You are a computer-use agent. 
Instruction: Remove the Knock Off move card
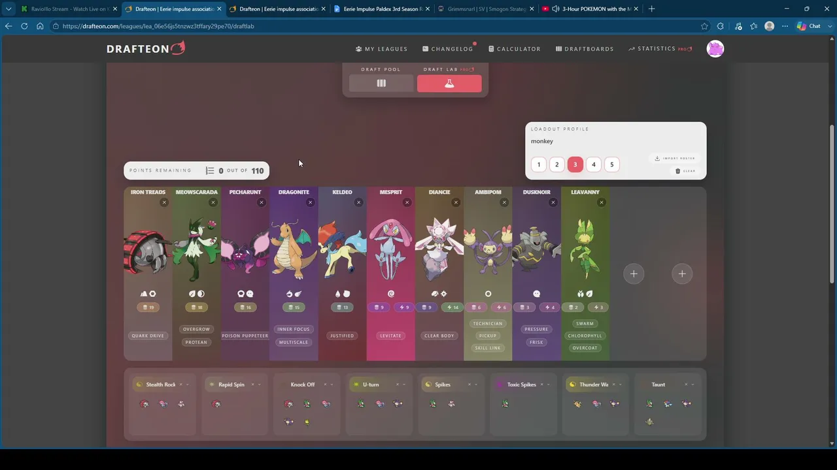pyautogui.click(x=325, y=384)
